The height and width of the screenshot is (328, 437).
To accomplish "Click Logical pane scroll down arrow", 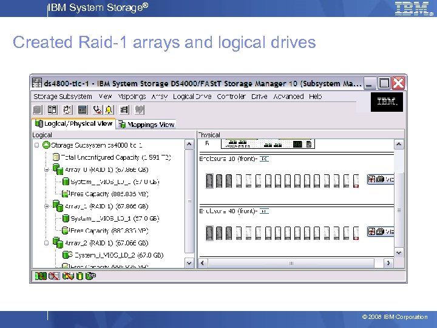I will [189, 263].
